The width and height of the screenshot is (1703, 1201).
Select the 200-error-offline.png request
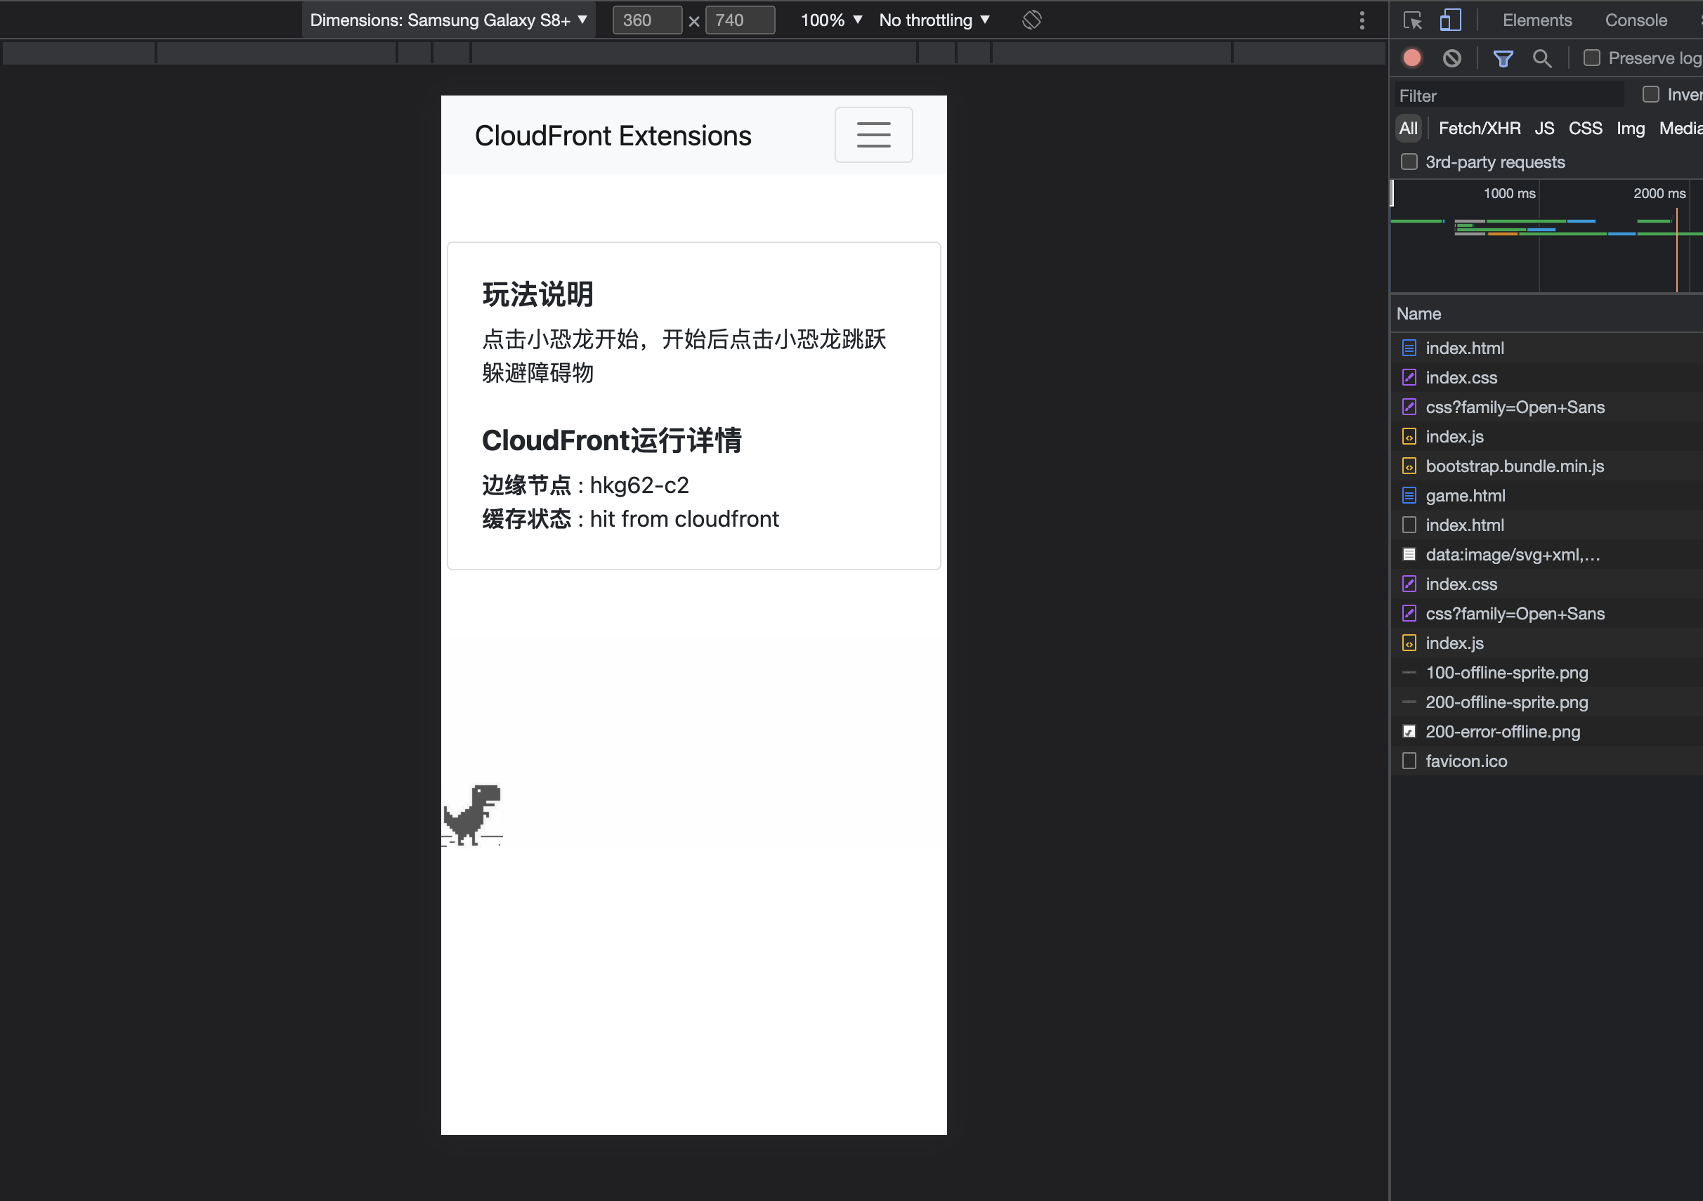[1547, 732]
